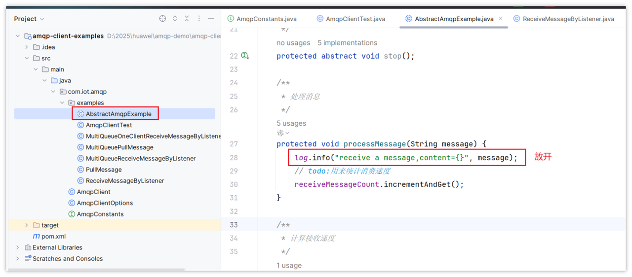This screenshot has height=277, width=632.
Task: Click the Select Opened File crosshair icon
Action: click(162, 19)
